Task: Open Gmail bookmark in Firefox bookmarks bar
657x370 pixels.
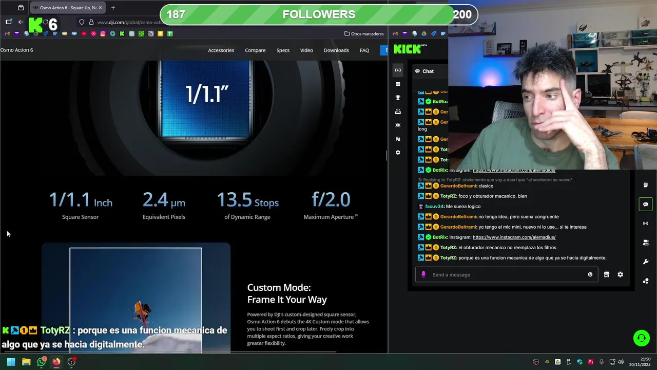Action: [7, 33]
